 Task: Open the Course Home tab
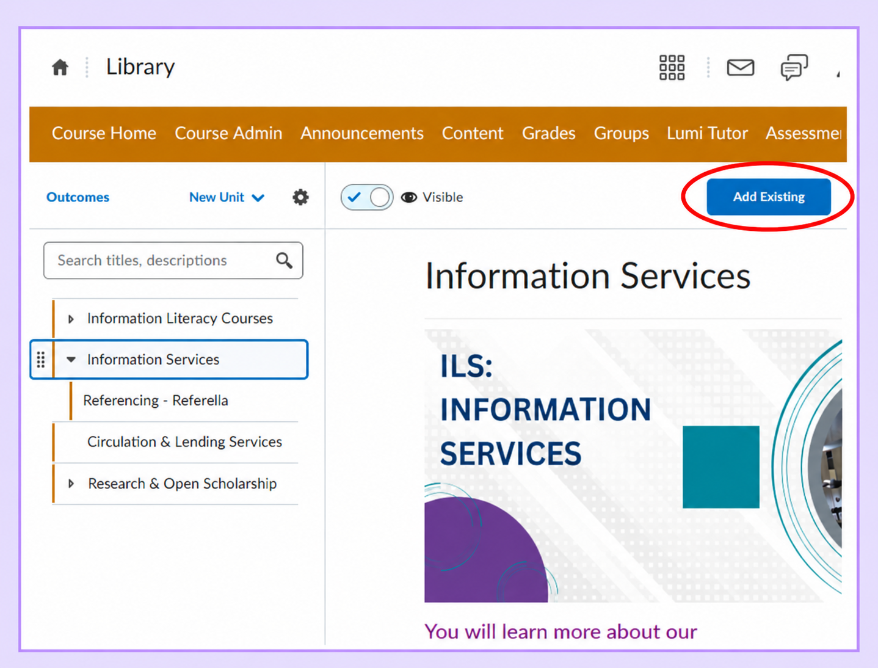(x=104, y=133)
